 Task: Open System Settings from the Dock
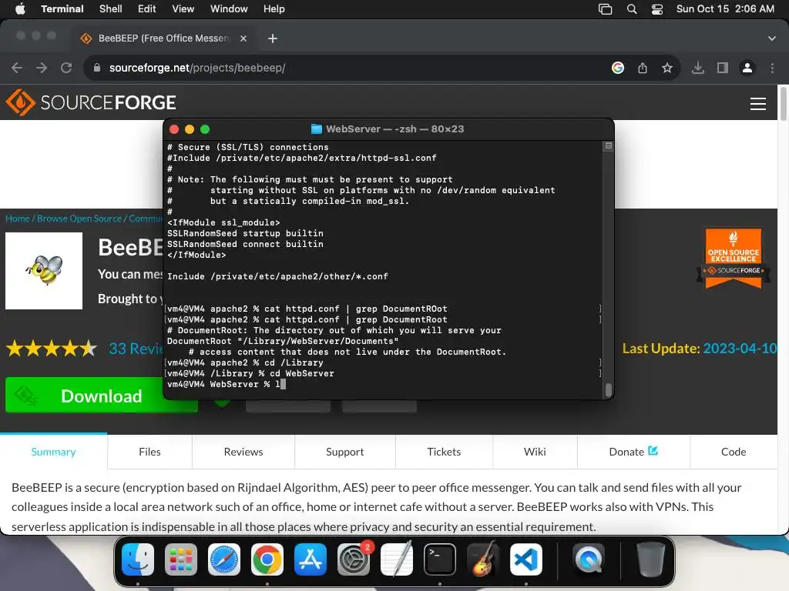354,559
